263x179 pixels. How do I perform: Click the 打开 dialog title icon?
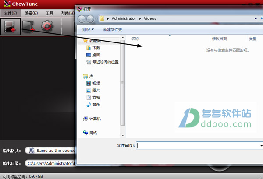[79, 9]
